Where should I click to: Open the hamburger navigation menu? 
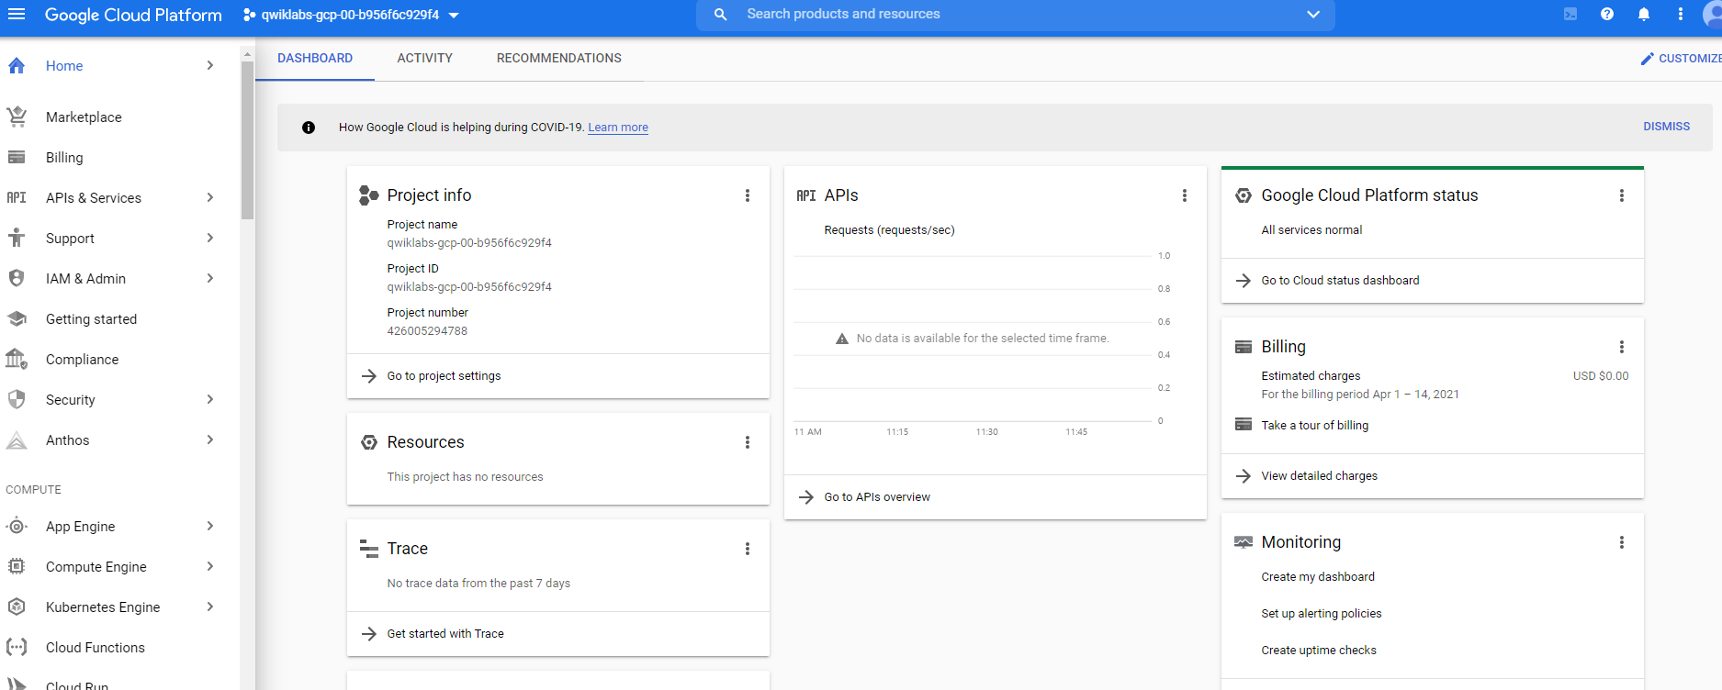[x=17, y=14]
